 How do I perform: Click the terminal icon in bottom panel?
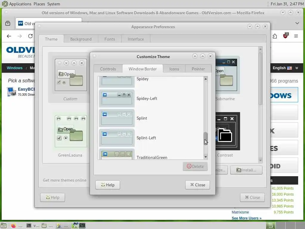click(x=29, y=225)
